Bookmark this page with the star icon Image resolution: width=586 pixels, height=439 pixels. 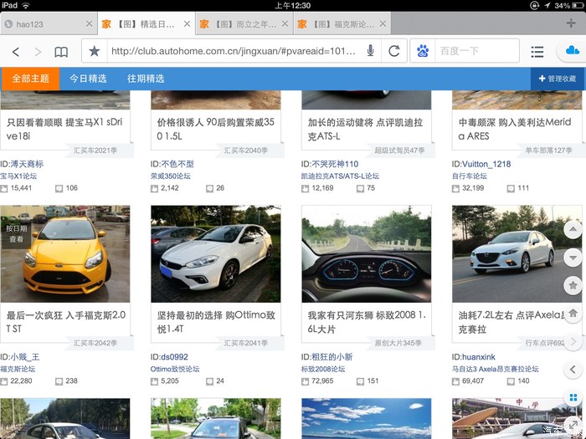point(95,52)
